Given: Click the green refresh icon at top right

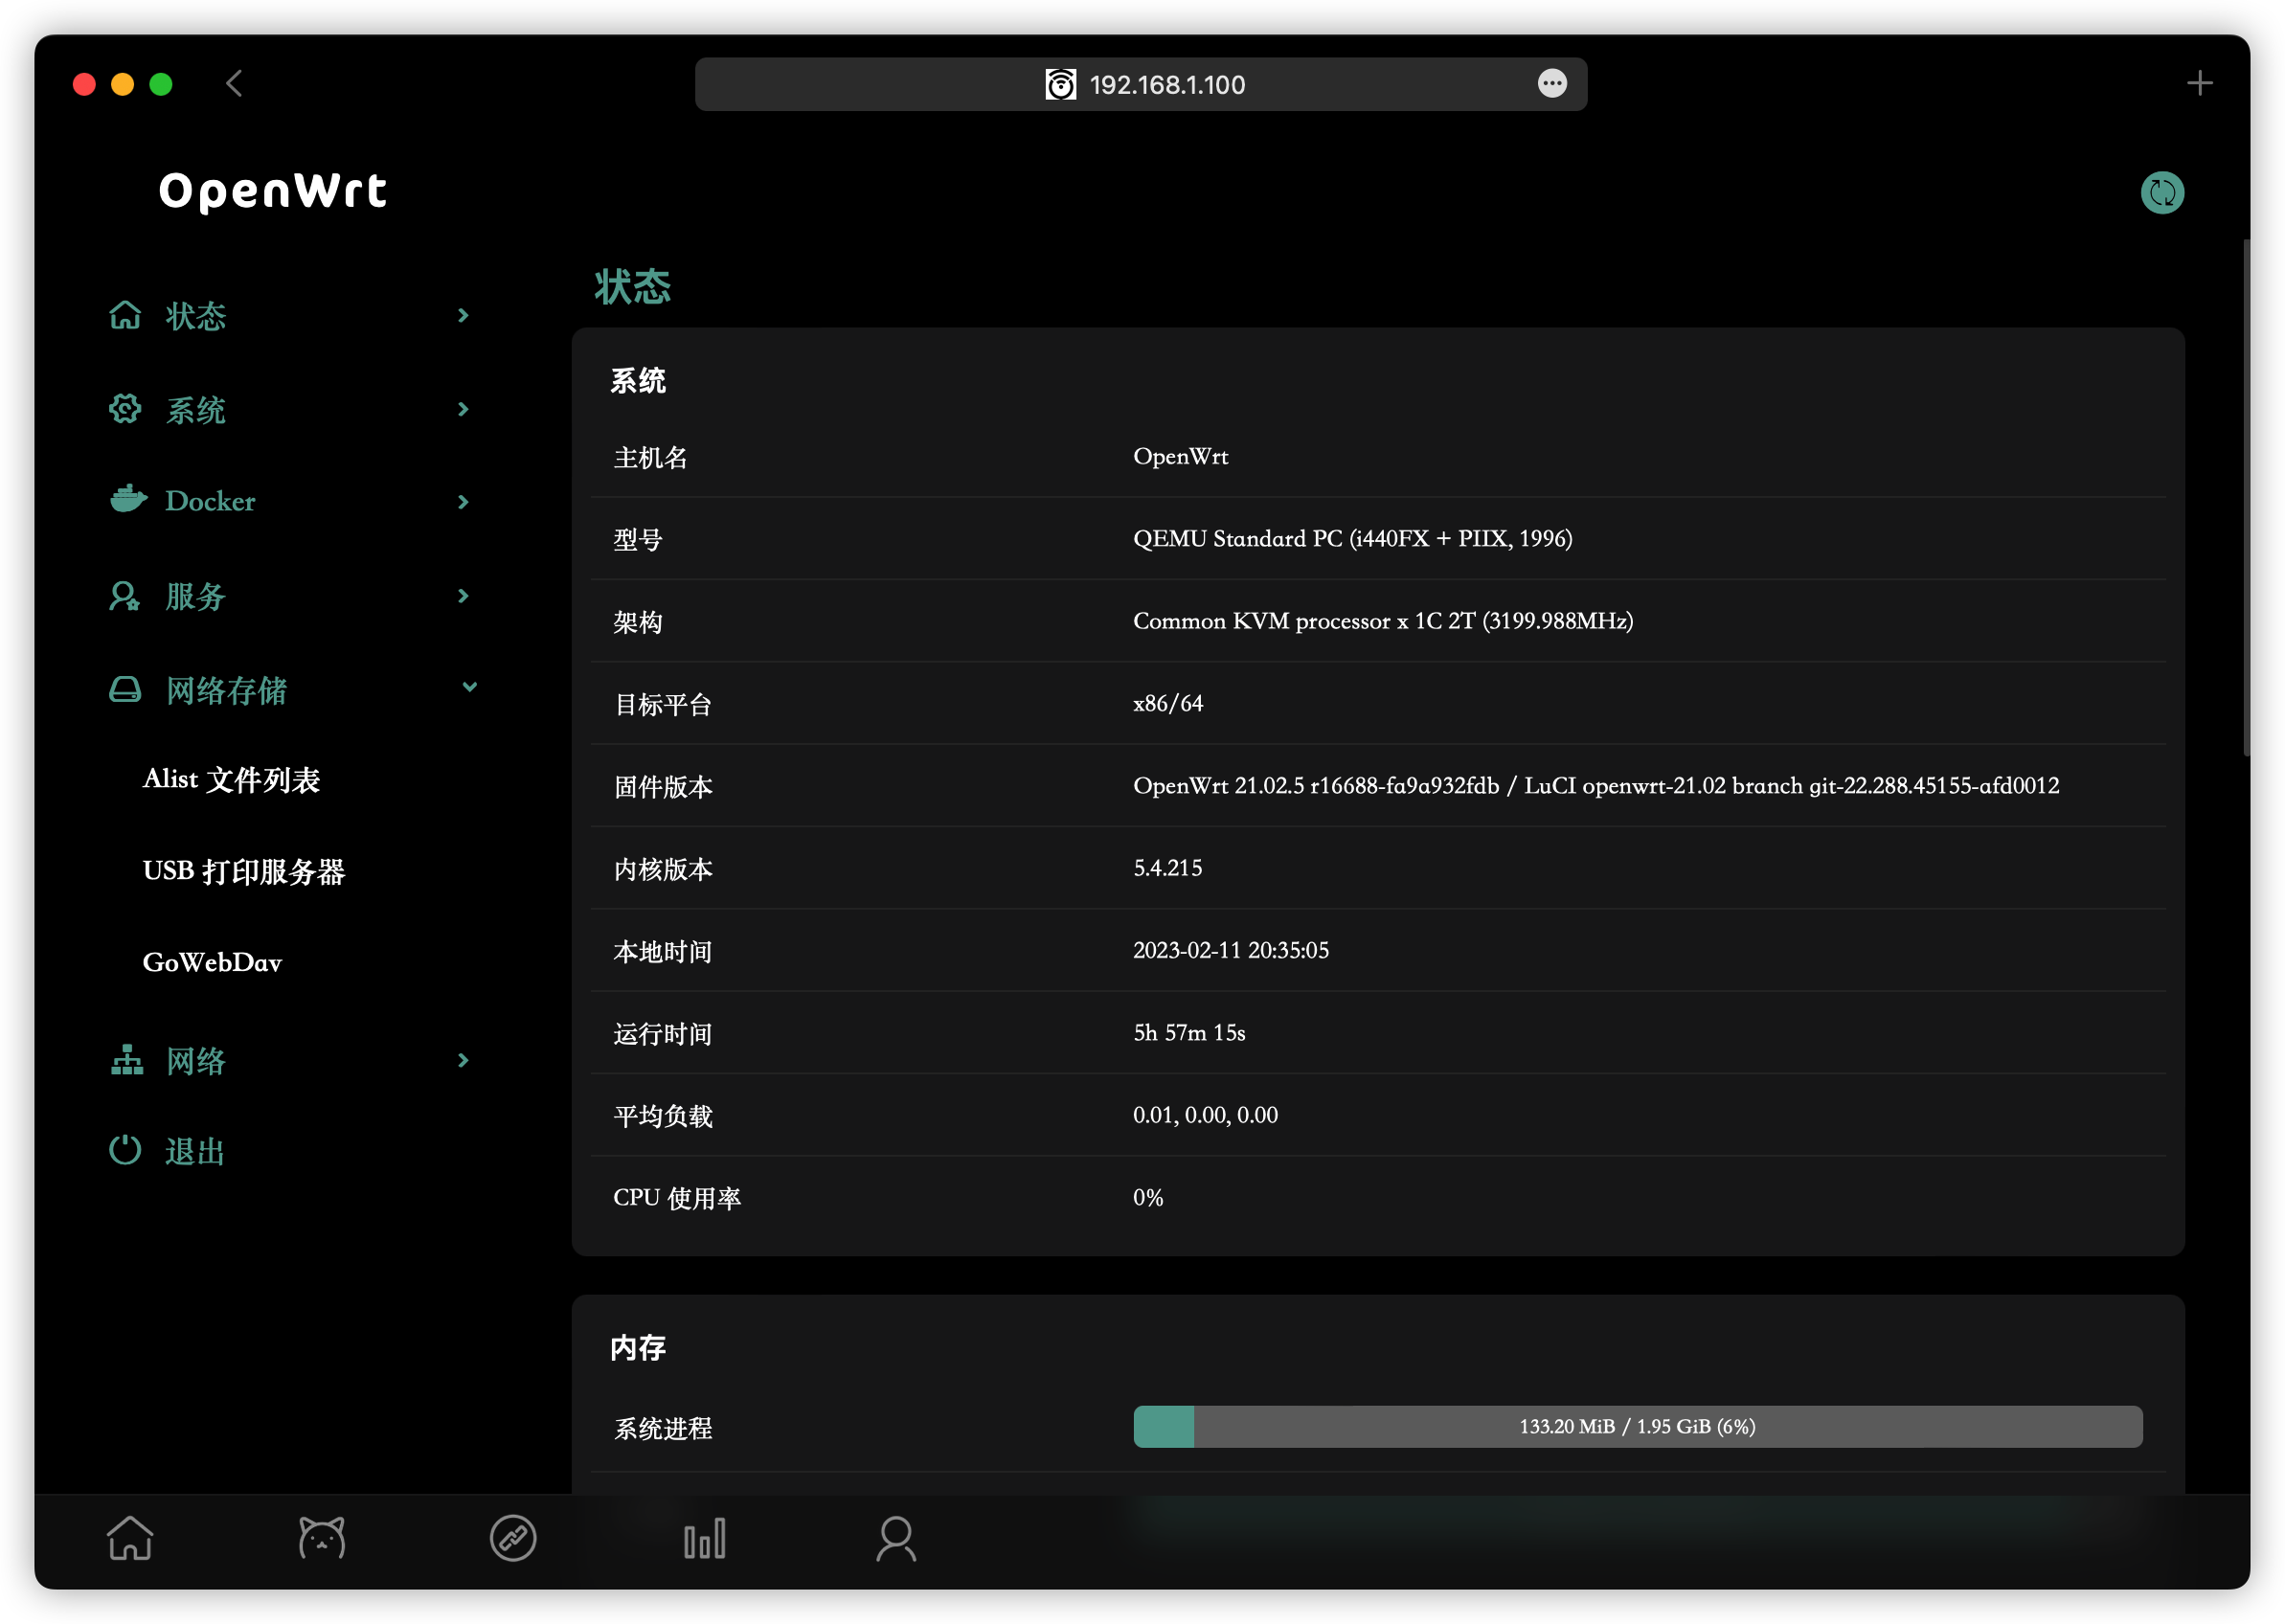Looking at the screenshot, I should pyautogui.click(x=2161, y=193).
